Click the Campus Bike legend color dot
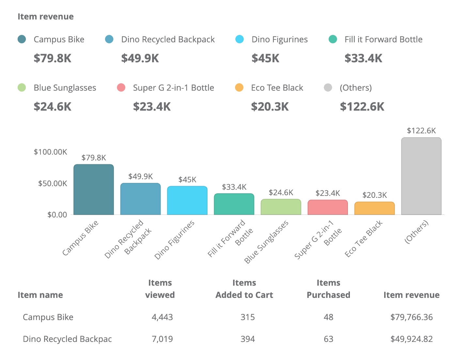470x352 pixels. [22, 39]
